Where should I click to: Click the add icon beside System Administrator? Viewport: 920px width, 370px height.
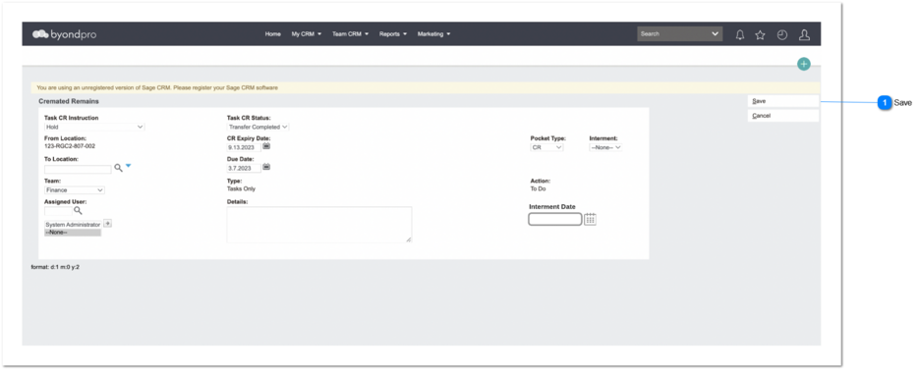[107, 223]
